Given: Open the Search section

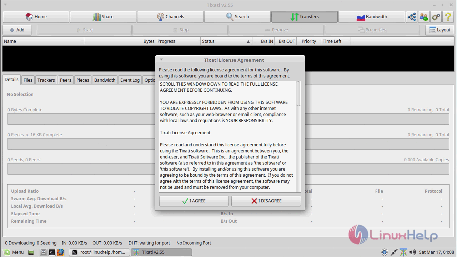Looking at the screenshot, I should tap(237, 17).
